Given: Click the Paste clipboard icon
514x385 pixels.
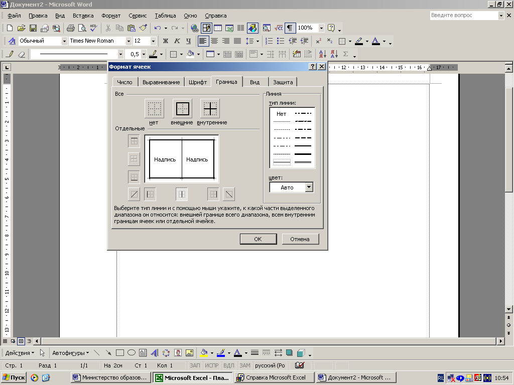Looking at the screenshot, I should (132, 28).
